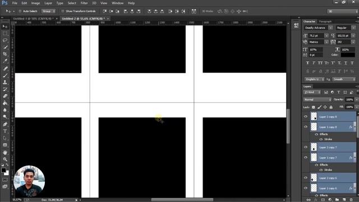Select the Hand tool

click(5, 152)
